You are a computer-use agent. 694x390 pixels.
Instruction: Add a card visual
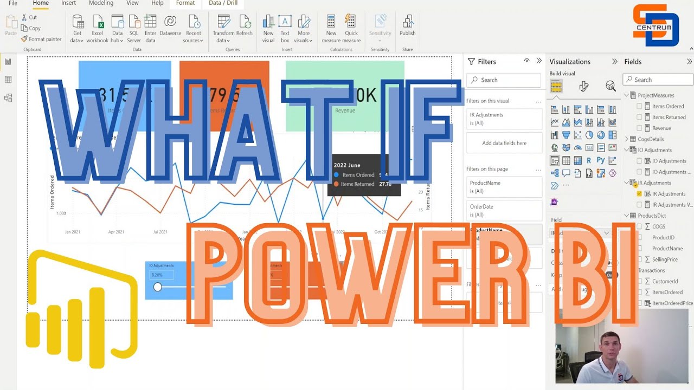pyautogui.click(x=589, y=147)
